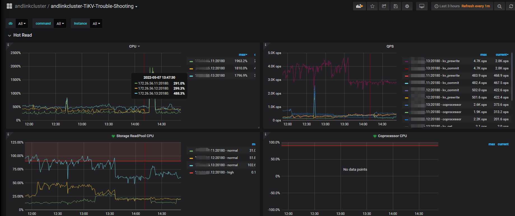Open dashboard settings gear
The width and height of the screenshot is (515, 216).
tap(407, 6)
